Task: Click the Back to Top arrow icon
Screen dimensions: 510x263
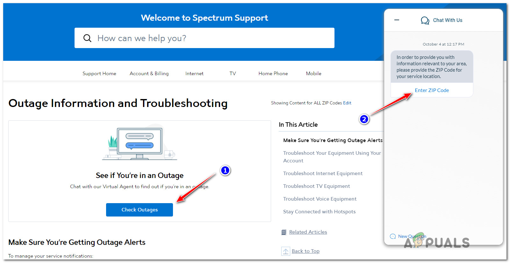Action: point(286,251)
